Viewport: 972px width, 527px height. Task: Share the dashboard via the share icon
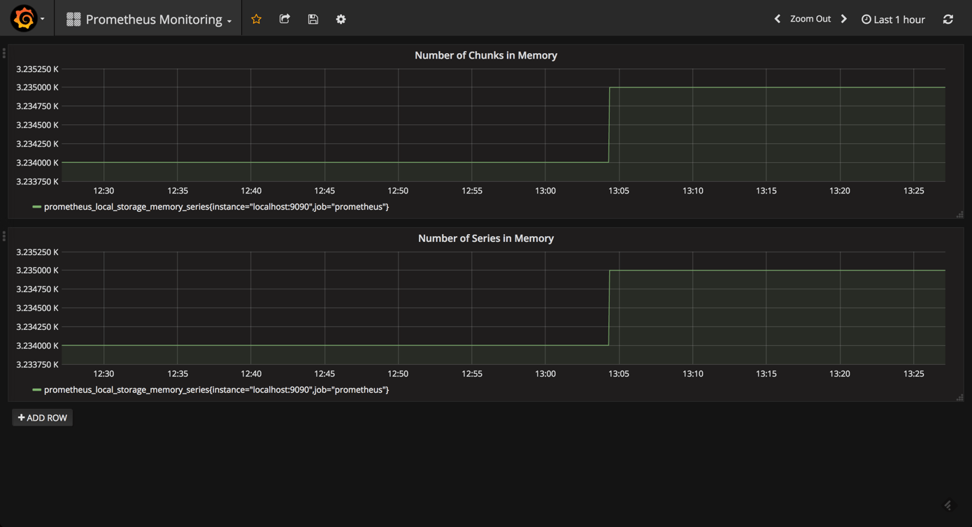point(285,19)
